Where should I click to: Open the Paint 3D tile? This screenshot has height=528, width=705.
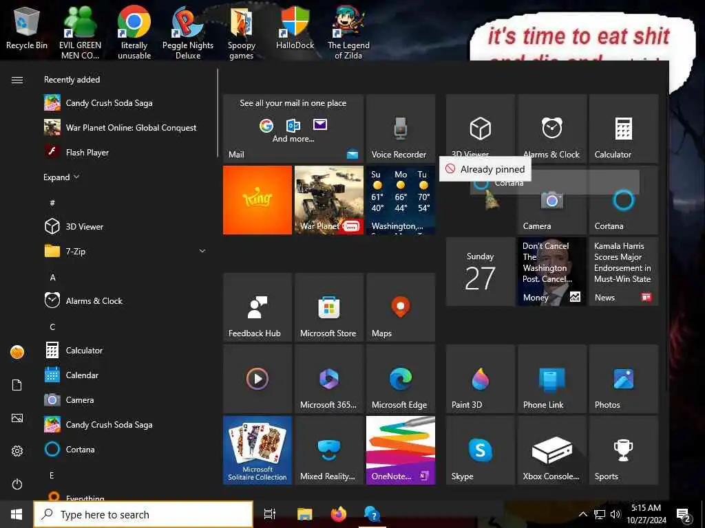tap(480, 379)
